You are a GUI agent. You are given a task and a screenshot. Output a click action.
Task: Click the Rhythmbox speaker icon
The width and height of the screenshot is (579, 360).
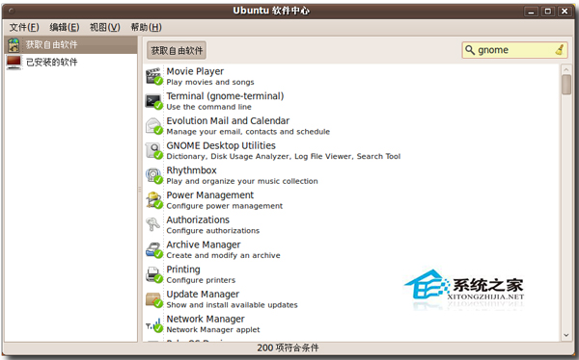pos(153,175)
